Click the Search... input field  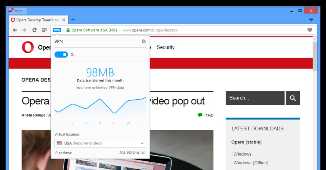(255, 98)
